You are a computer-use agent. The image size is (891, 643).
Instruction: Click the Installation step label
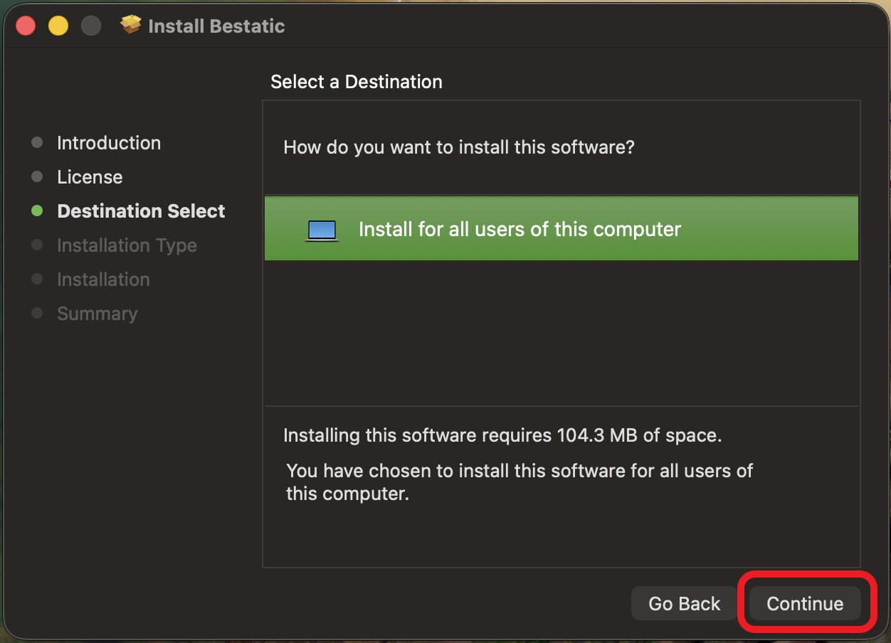[103, 280]
